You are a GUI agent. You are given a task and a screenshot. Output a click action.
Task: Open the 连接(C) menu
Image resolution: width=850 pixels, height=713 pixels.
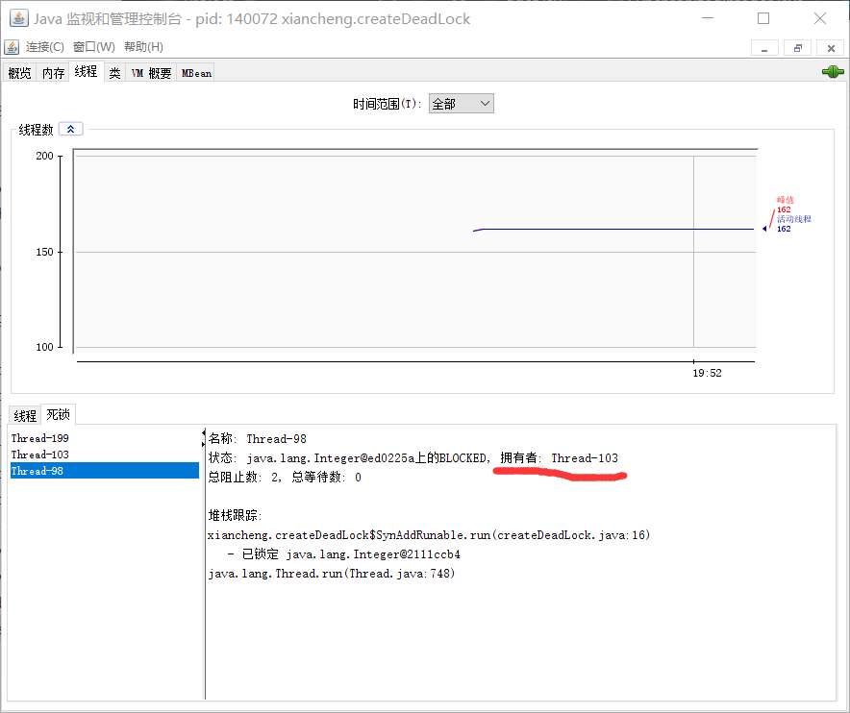click(x=44, y=47)
